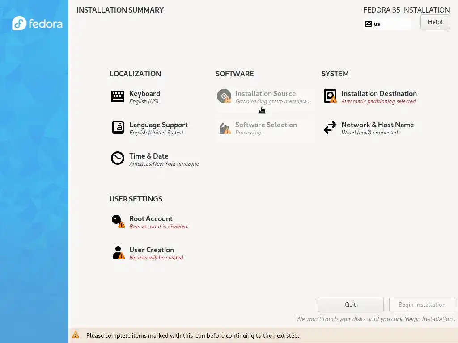The image size is (458, 343).
Task: Click the keyboard icon next to 'us'
Action: pyautogui.click(x=369, y=24)
